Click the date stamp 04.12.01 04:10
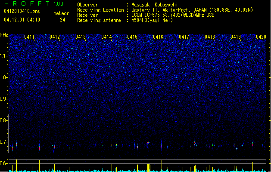This screenshot has height=172, width=271. coord(22,20)
